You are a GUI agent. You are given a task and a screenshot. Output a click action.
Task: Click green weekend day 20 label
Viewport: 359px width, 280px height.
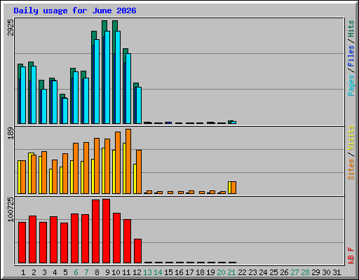coord(221,272)
